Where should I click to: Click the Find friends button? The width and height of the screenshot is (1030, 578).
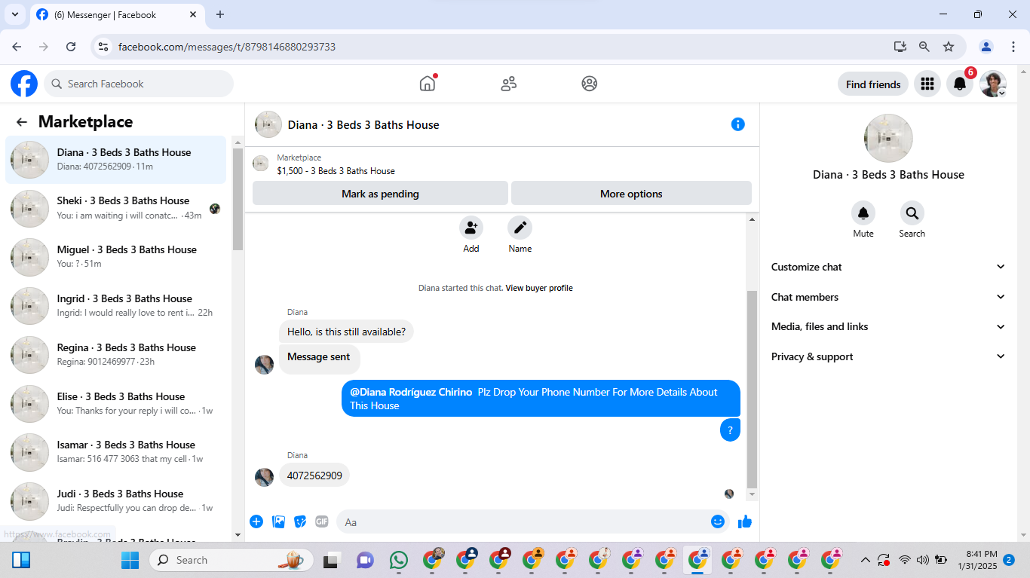point(873,84)
